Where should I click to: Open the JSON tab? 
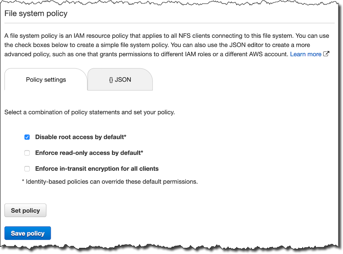120,80
